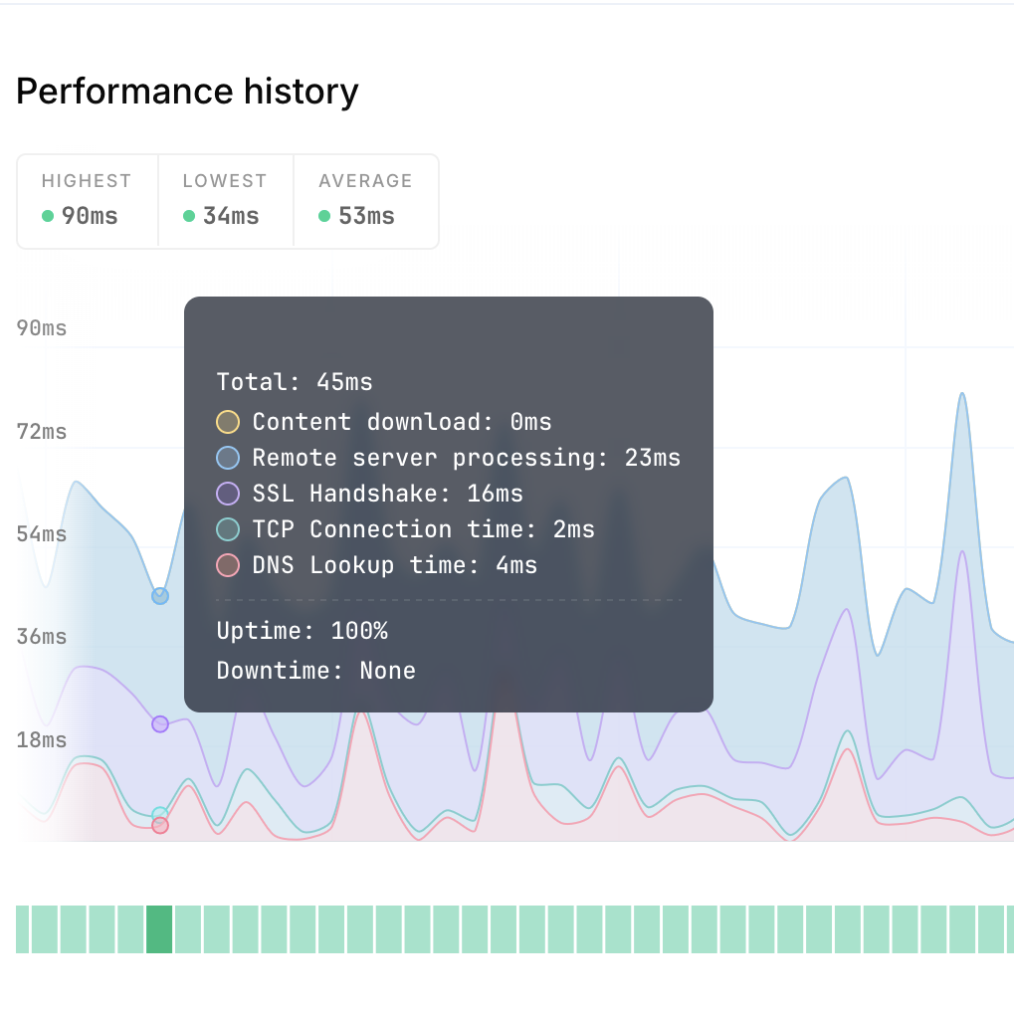
Task: Select the HIGHEST stat card
Action: point(88,200)
